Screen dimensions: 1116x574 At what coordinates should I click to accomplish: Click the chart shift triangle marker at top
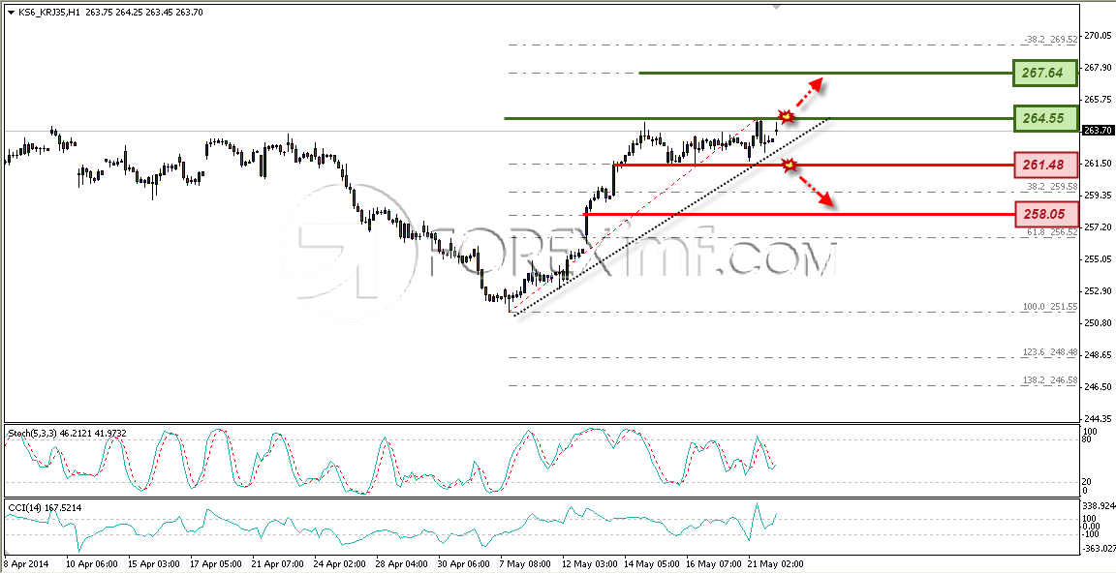point(777,6)
